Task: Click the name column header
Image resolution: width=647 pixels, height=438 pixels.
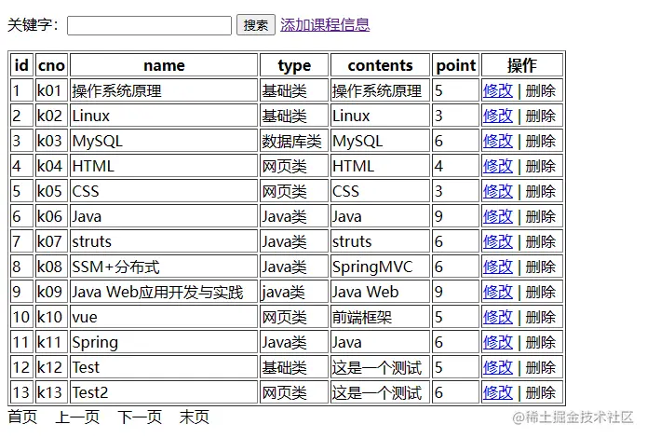Action: coord(164,65)
